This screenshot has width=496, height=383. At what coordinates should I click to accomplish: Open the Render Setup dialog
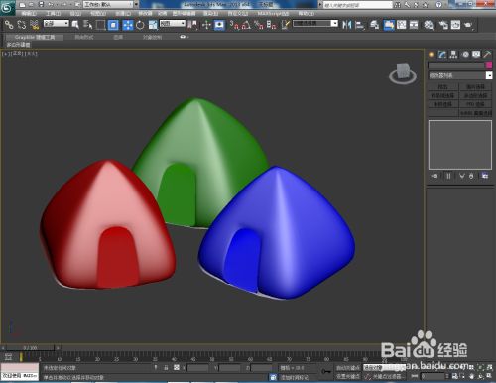click(443, 25)
